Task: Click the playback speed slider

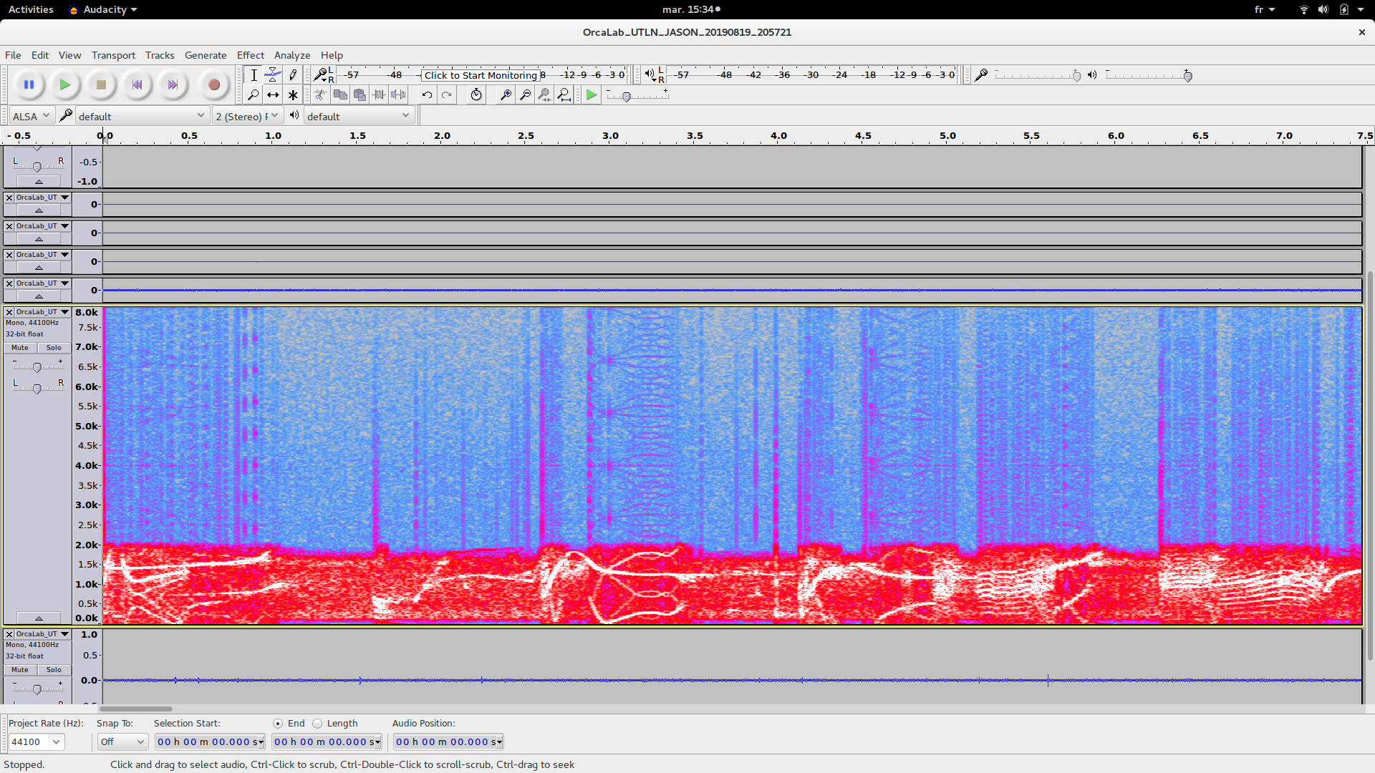Action: pyautogui.click(x=627, y=96)
